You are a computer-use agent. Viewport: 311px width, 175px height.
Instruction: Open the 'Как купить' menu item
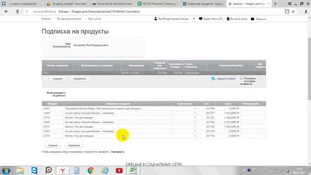tap(94, 18)
